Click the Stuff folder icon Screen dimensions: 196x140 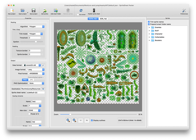(153, 31)
